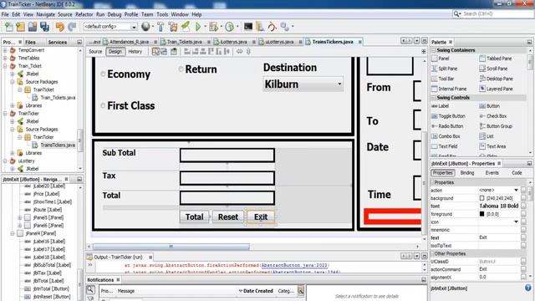Expand the TimeTables project node
535x301 pixels.
coord(5,58)
